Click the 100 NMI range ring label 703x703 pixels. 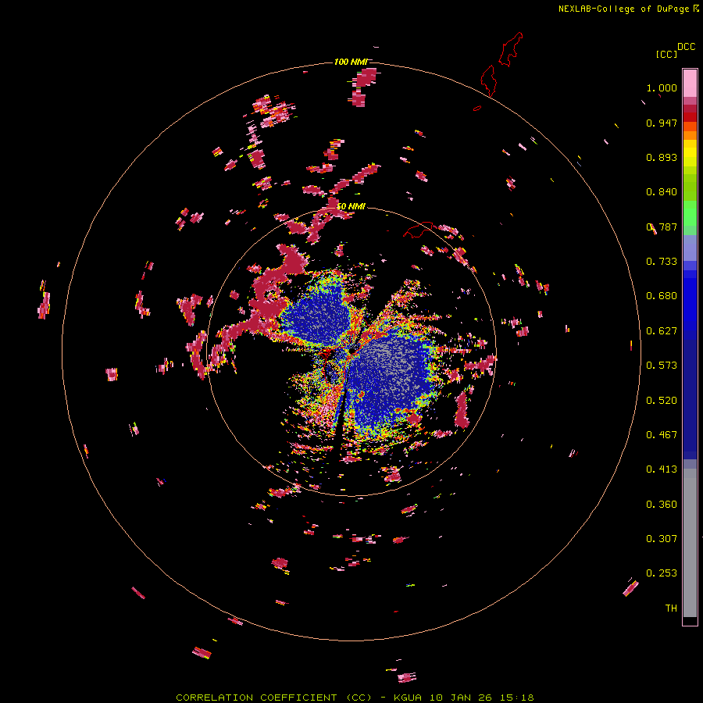[x=351, y=62]
